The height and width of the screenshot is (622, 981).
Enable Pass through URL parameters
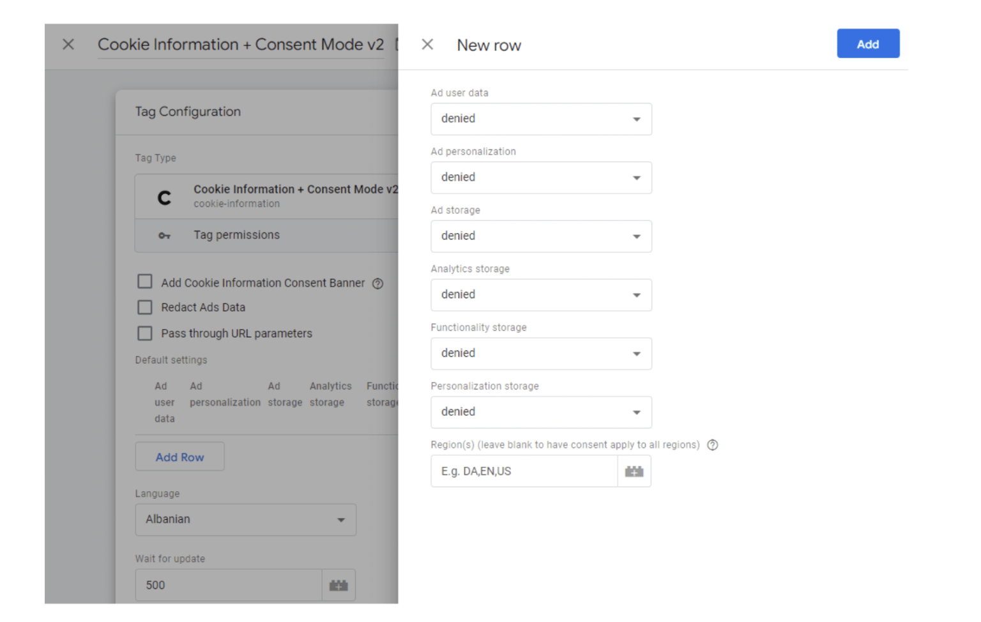pos(144,333)
